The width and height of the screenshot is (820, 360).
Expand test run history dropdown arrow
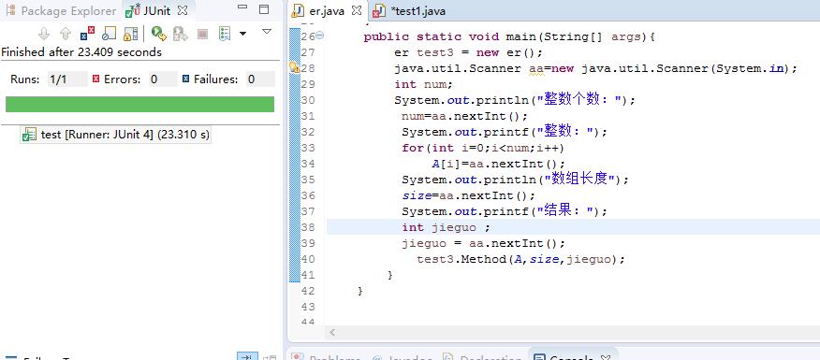(x=242, y=34)
